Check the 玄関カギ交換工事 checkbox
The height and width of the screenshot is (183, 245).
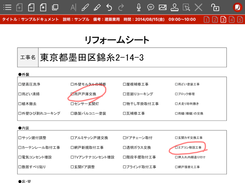click(x=176, y=138)
